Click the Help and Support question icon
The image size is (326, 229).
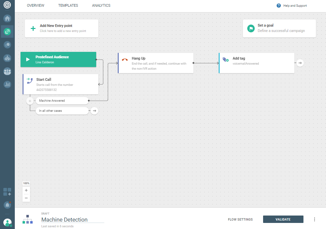(279, 6)
